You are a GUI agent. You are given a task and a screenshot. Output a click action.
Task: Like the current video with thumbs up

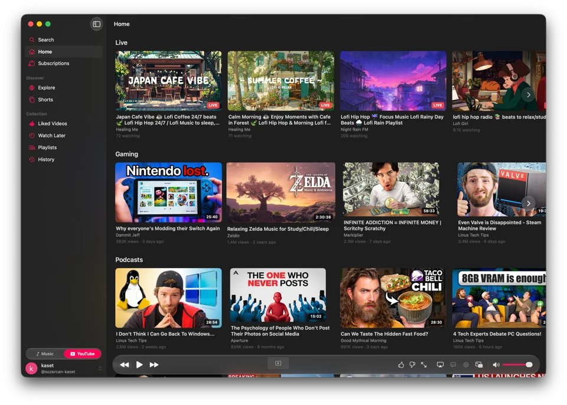401,365
